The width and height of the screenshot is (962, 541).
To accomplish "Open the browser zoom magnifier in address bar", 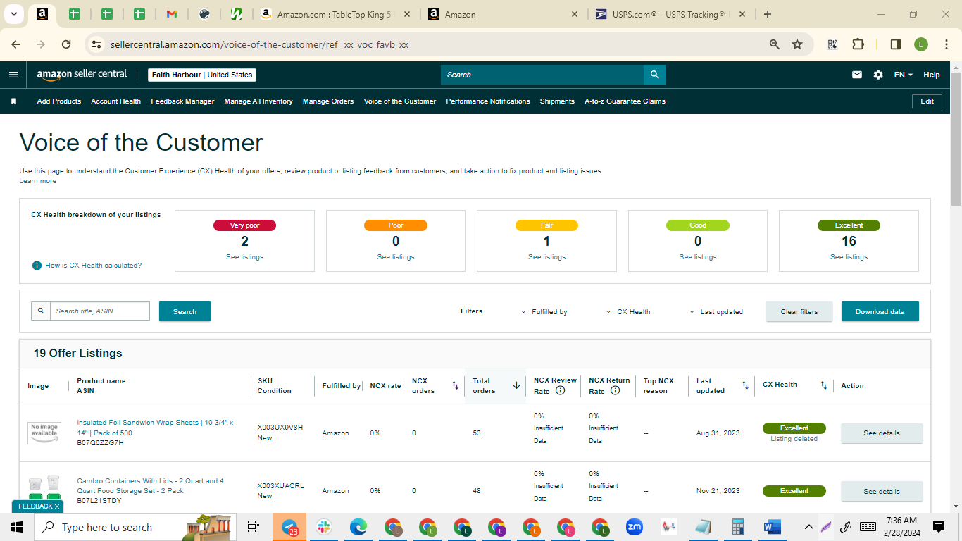I will (775, 44).
